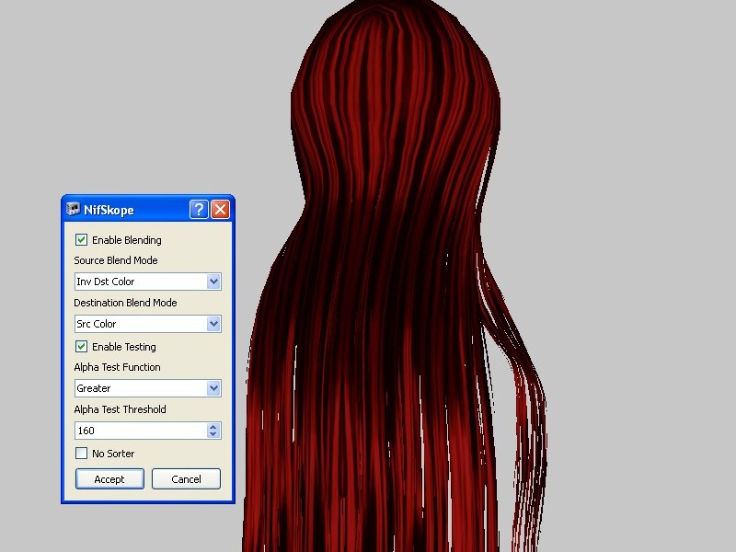
Task: Open the Alpha Test Function dropdown
Action: (x=148, y=388)
